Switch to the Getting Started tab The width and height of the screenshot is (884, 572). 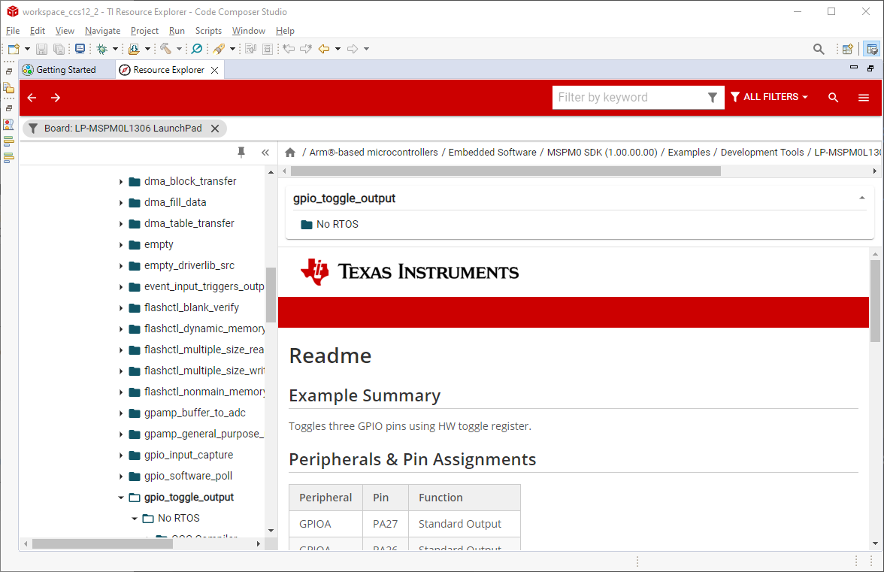(66, 70)
